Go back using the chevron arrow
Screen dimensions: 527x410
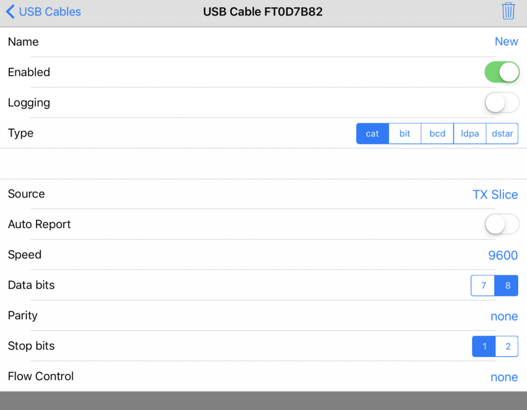coord(10,11)
